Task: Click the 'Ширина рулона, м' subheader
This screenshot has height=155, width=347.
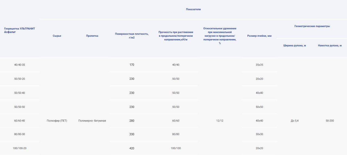Action: (x=294, y=45)
